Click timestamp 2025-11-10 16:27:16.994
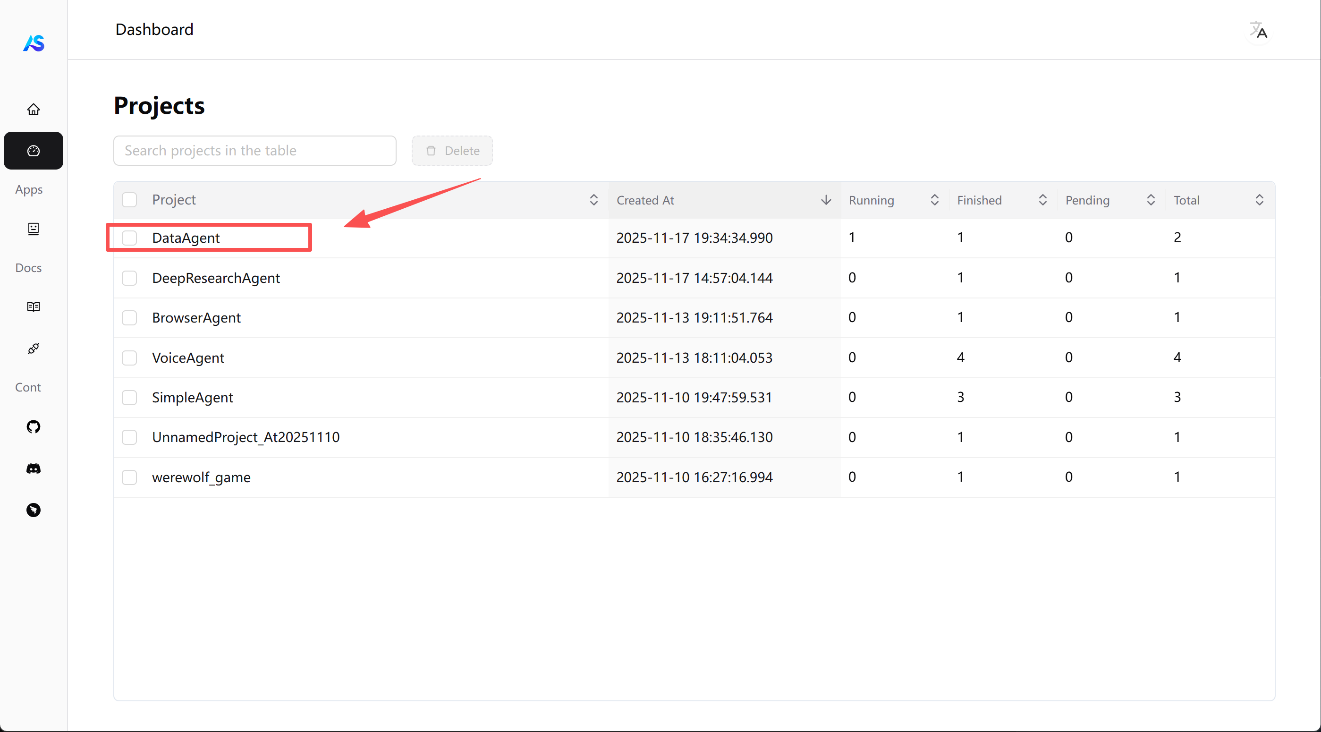This screenshot has height=732, width=1321. tap(694, 477)
